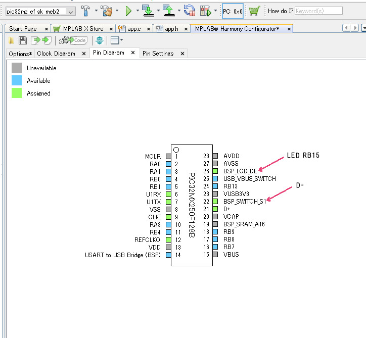Click pin 9 CLKI box
This screenshot has height=338, width=366.
(168, 217)
